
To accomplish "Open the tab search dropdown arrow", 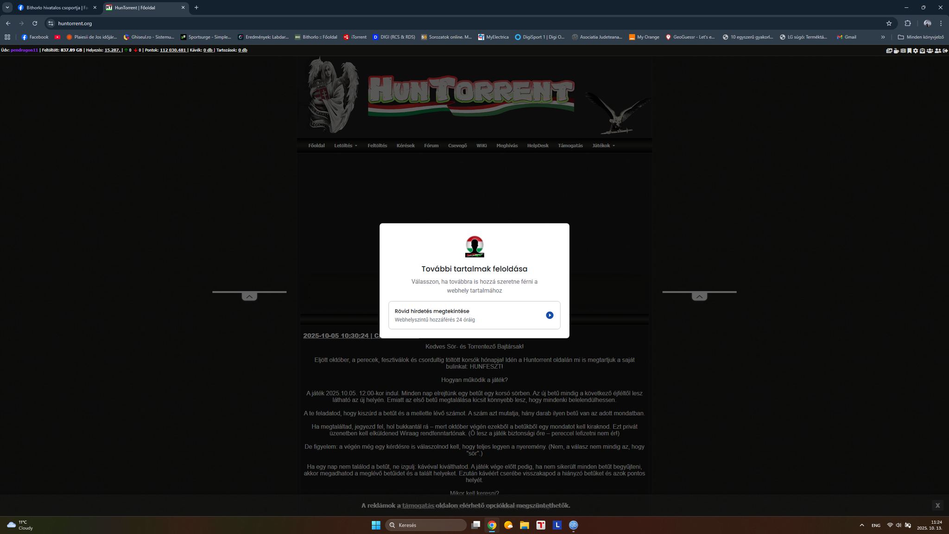I will click(x=7, y=7).
